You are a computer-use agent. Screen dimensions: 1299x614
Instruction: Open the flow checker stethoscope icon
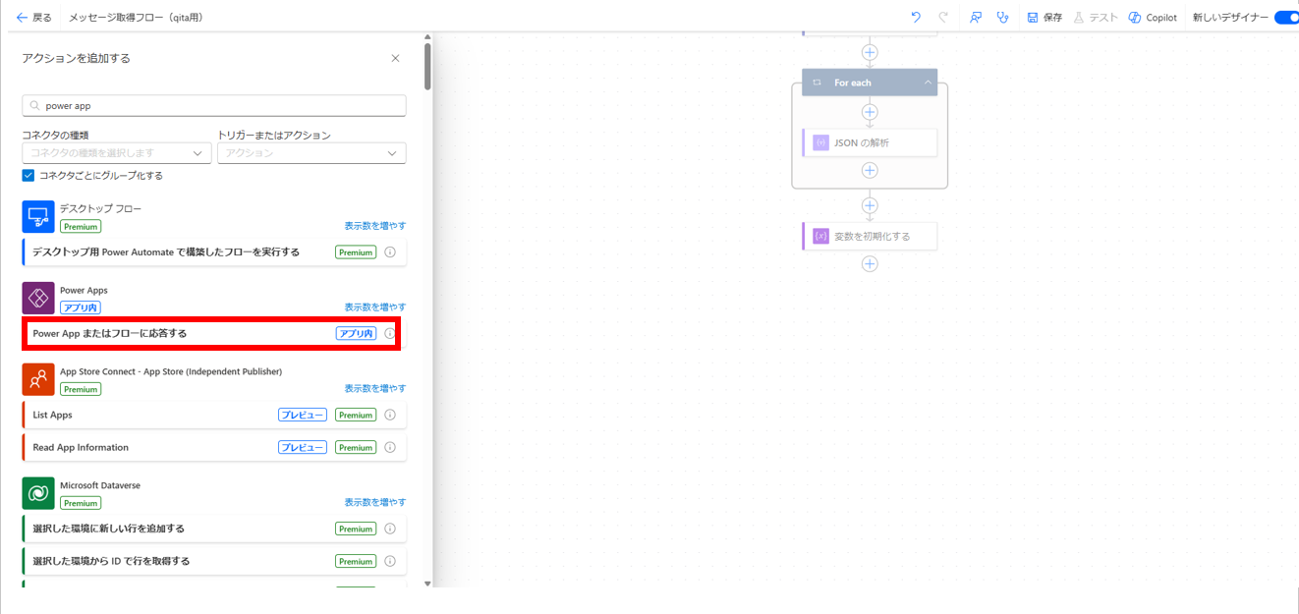pos(1002,17)
